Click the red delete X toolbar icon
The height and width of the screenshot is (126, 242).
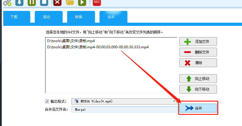[57, 3]
